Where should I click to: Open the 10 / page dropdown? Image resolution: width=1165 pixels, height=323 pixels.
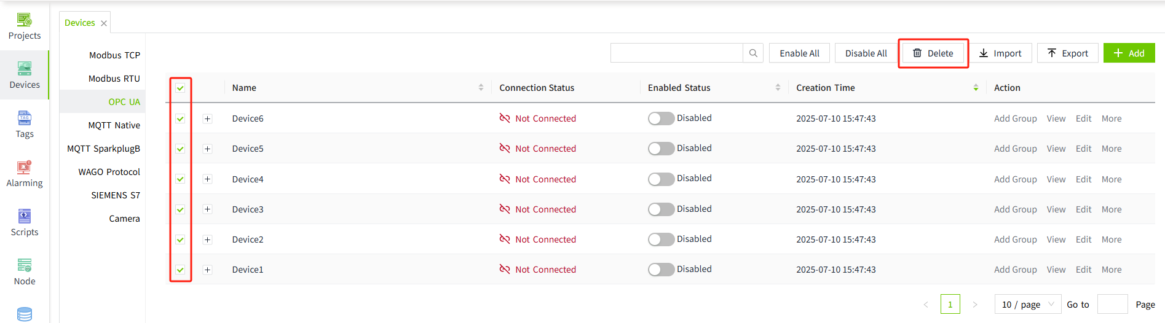pos(1027,305)
